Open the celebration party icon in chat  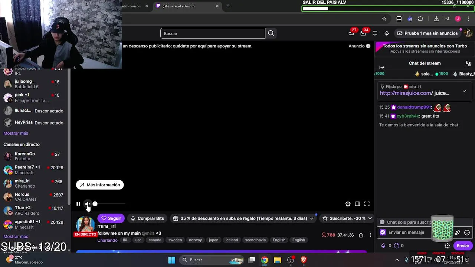(458, 233)
